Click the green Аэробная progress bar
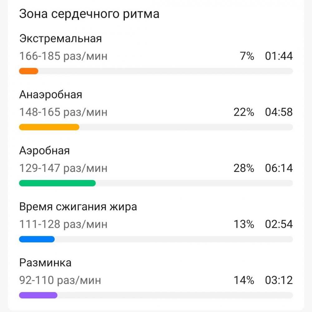Viewport: 312px width, 312px height. [57, 183]
